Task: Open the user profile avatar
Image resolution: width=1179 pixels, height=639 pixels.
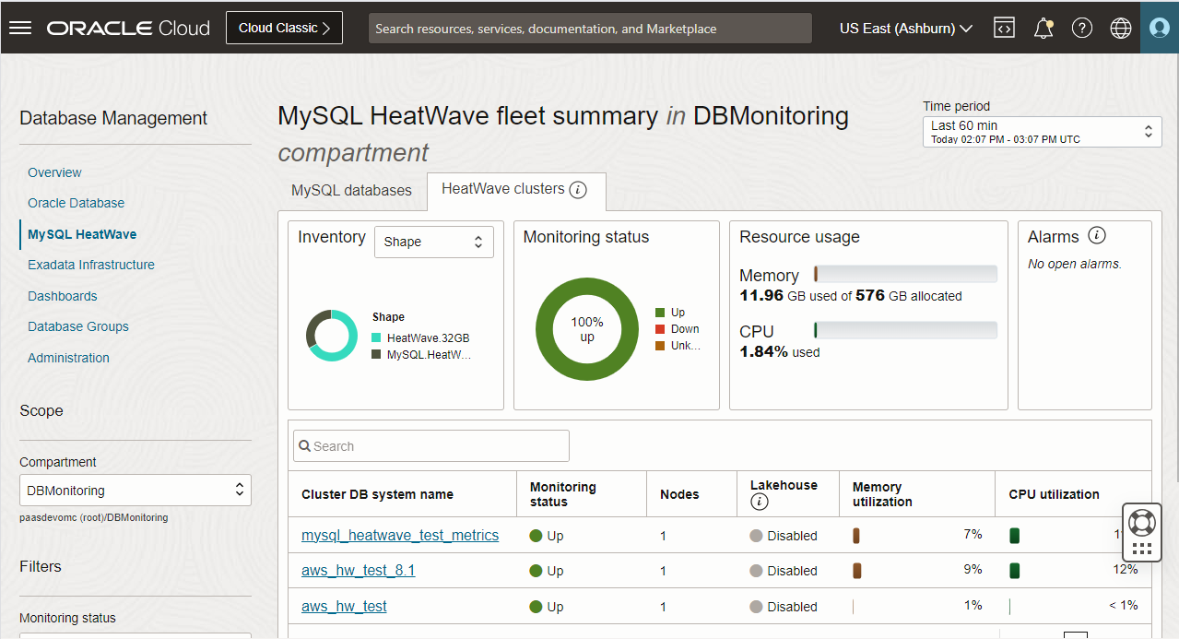Action: [x=1158, y=28]
